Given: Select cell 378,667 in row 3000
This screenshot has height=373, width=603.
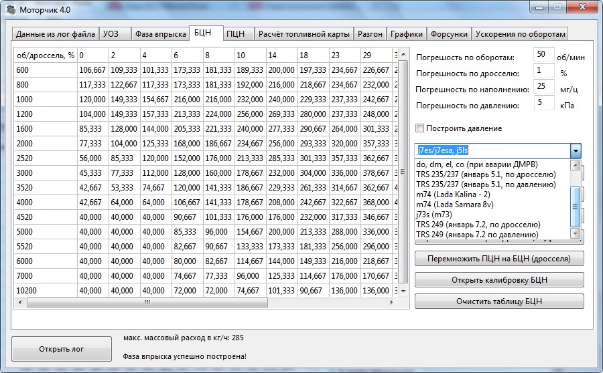Looking at the screenshot, I should (376, 173).
